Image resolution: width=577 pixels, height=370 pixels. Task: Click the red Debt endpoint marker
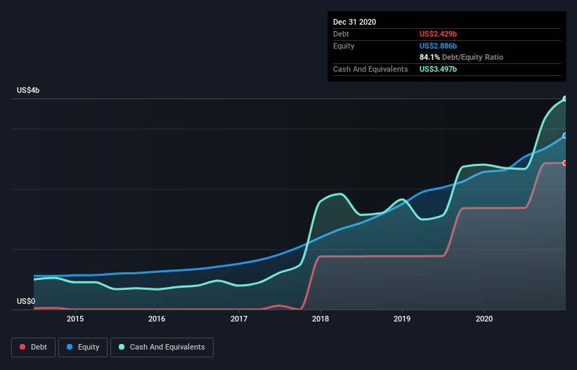point(565,163)
